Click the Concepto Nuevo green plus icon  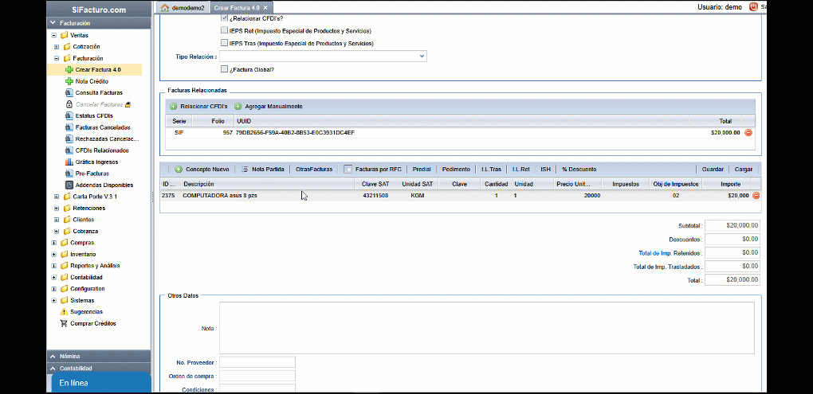coord(179,170)
